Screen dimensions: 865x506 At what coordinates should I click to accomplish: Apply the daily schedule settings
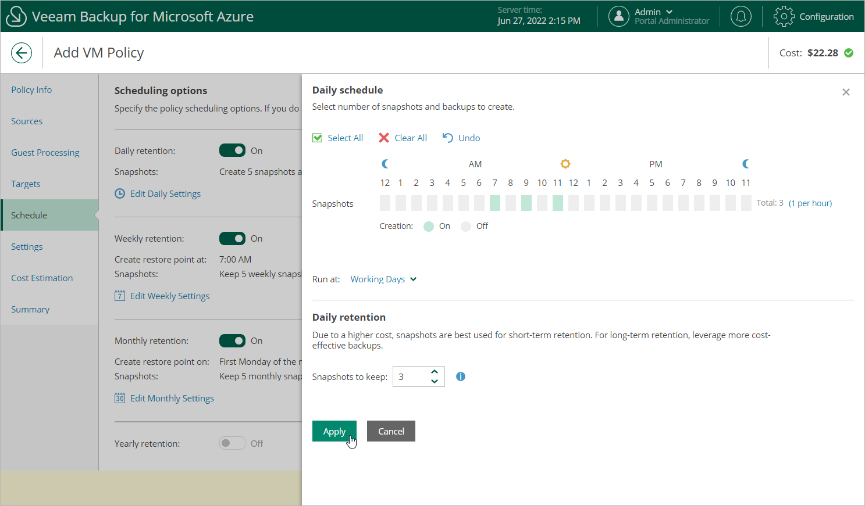334,431
